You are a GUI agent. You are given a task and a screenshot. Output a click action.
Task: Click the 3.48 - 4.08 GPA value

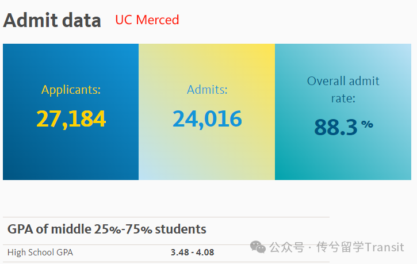coord(192,252)
